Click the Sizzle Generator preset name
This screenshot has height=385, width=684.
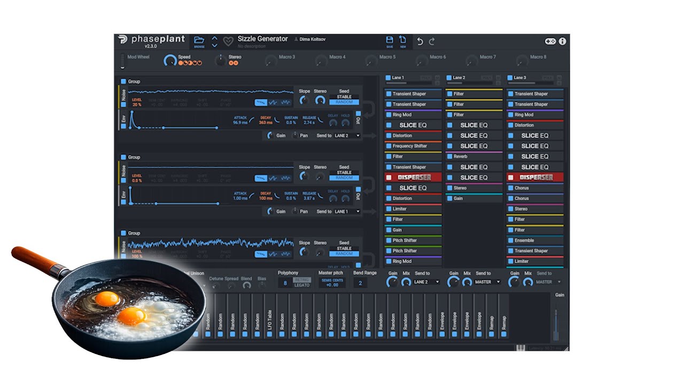click(x=262, y=39)
